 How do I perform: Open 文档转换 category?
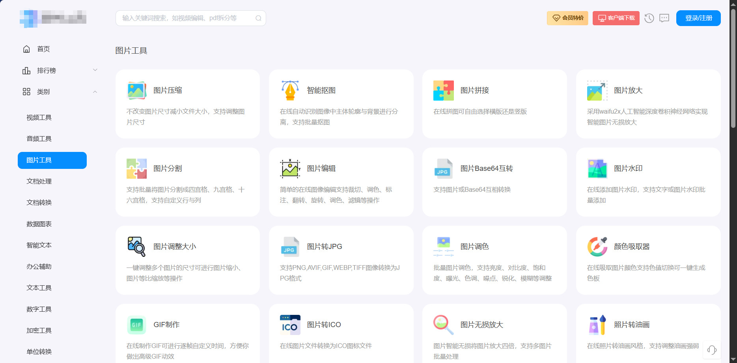[39, 203]
